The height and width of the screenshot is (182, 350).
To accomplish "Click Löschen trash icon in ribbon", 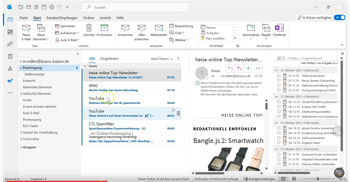I will [x=89, y=30].
